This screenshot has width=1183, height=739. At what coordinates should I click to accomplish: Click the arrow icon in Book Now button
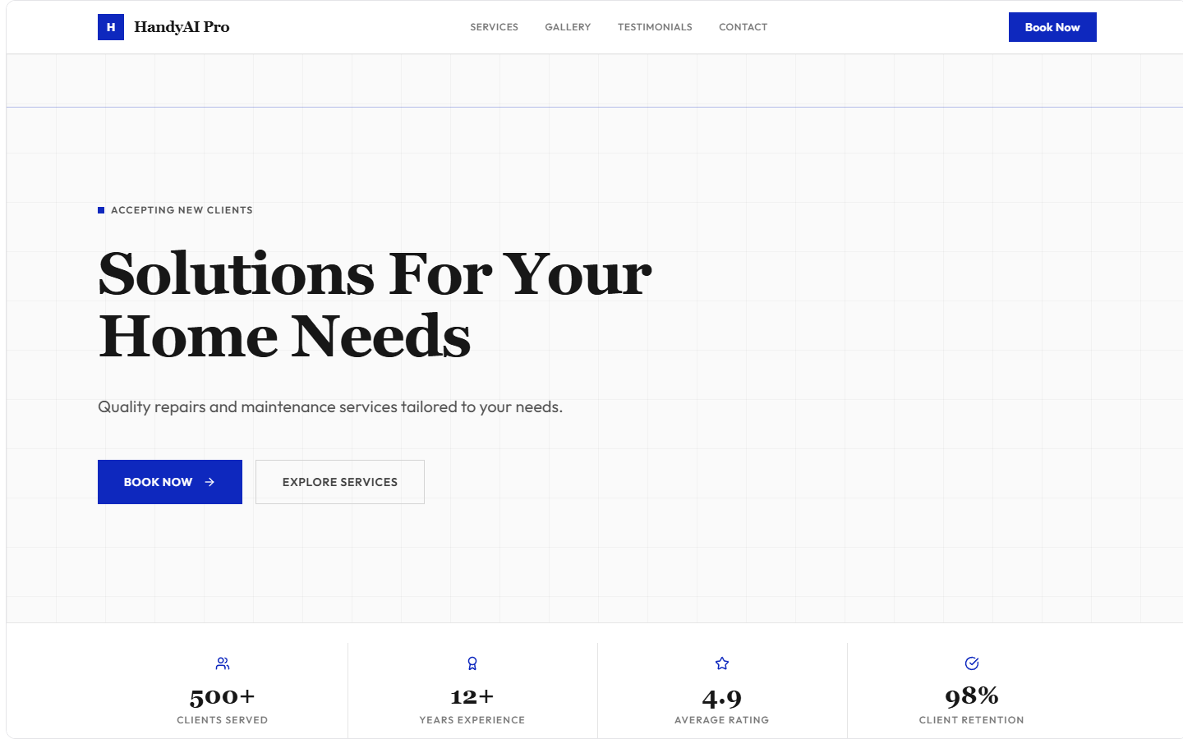(209, 482)
